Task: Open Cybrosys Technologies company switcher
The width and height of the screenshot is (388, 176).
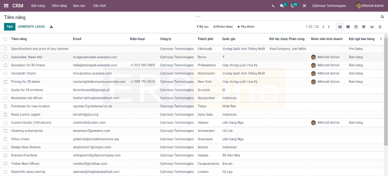Action: (x=329, y=6)
